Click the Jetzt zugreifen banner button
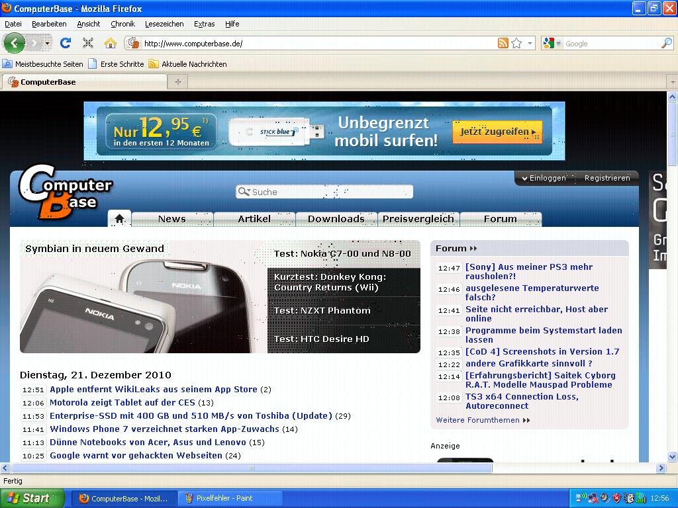The image size is (678, 508). click(x=497, y=132)
